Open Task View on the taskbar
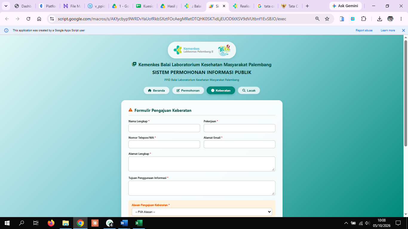Image resolution: width=408 pixels, height=229 pixels. pos(36,223)
